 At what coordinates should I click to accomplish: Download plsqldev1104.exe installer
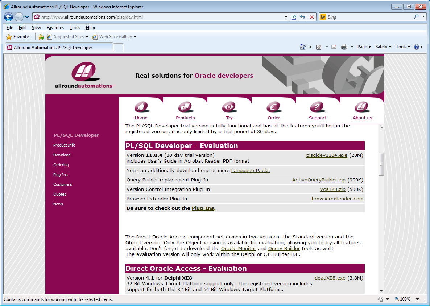pyautogui.click(x=327, y=155)
